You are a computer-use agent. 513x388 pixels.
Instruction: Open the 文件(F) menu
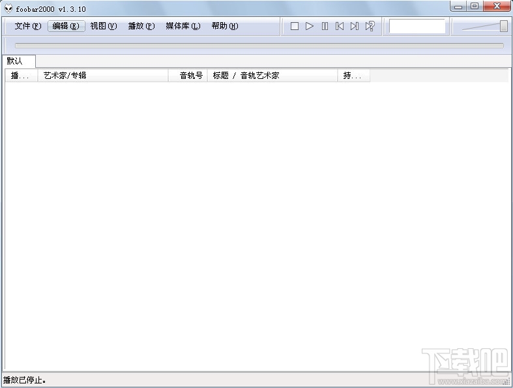click(x=28, y=26)
